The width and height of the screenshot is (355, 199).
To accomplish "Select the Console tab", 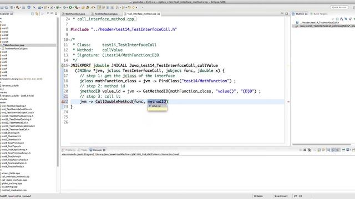I will [98, 150].
